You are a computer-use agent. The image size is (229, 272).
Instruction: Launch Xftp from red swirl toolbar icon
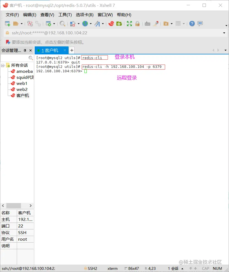point(111,24)
